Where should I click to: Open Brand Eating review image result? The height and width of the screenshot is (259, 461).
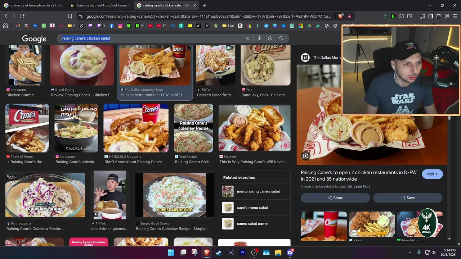(x=82, y=72)
